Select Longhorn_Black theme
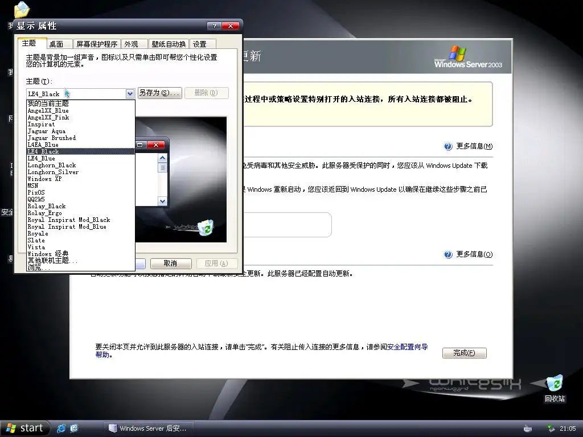Image resolution: width=583 pixels, height=437 pixels. (81, 165)
